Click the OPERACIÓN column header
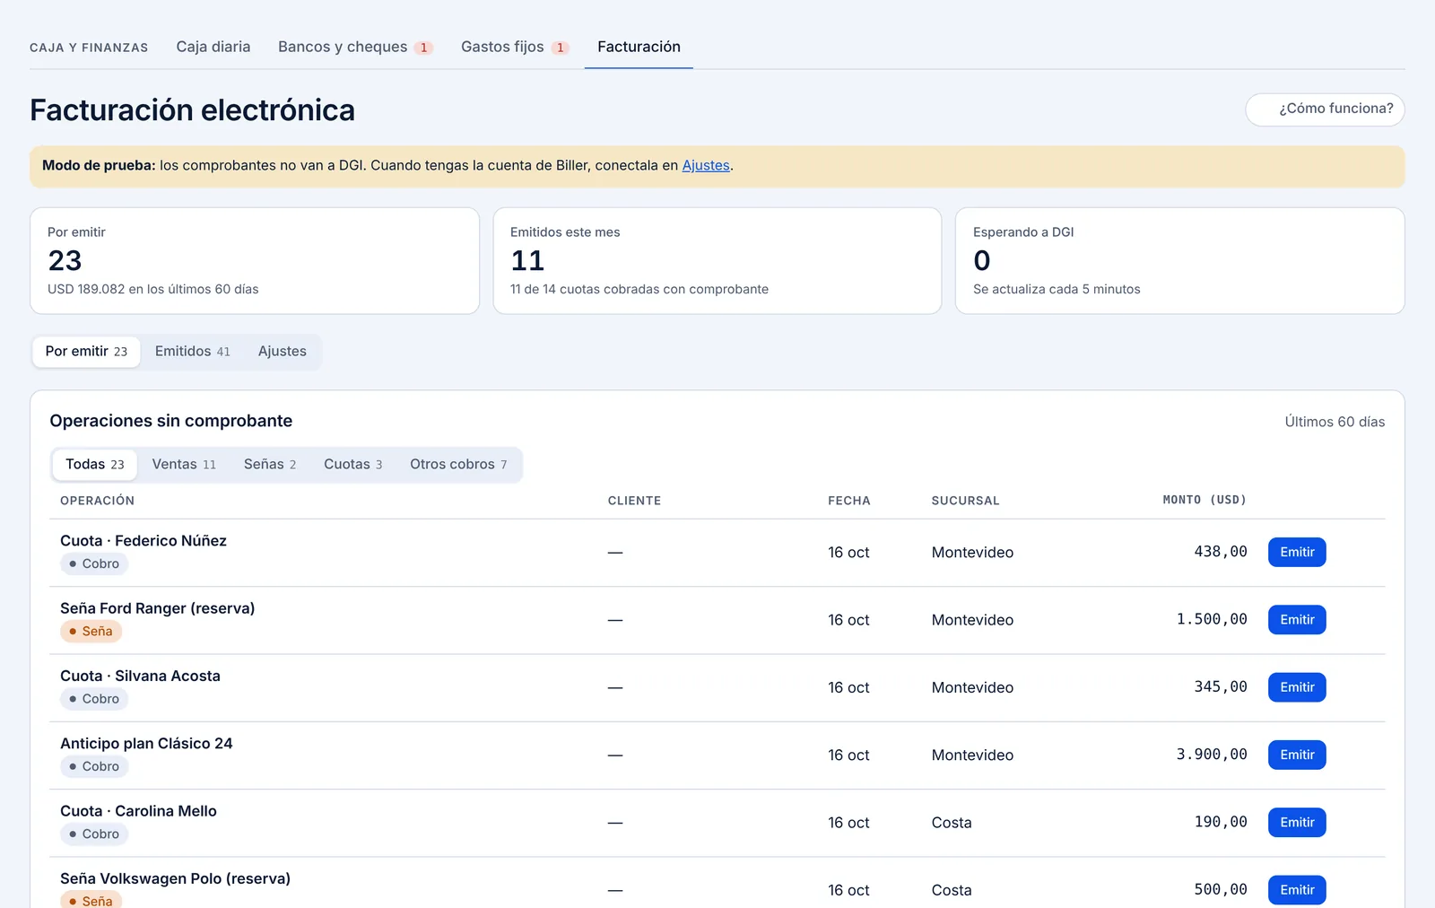1435x908 pixels. click(x=97, y=501)
